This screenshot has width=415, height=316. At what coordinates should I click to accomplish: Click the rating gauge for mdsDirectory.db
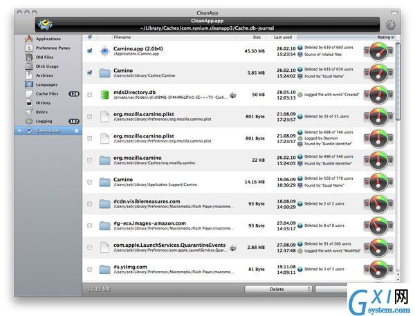(x=378, y=95)
